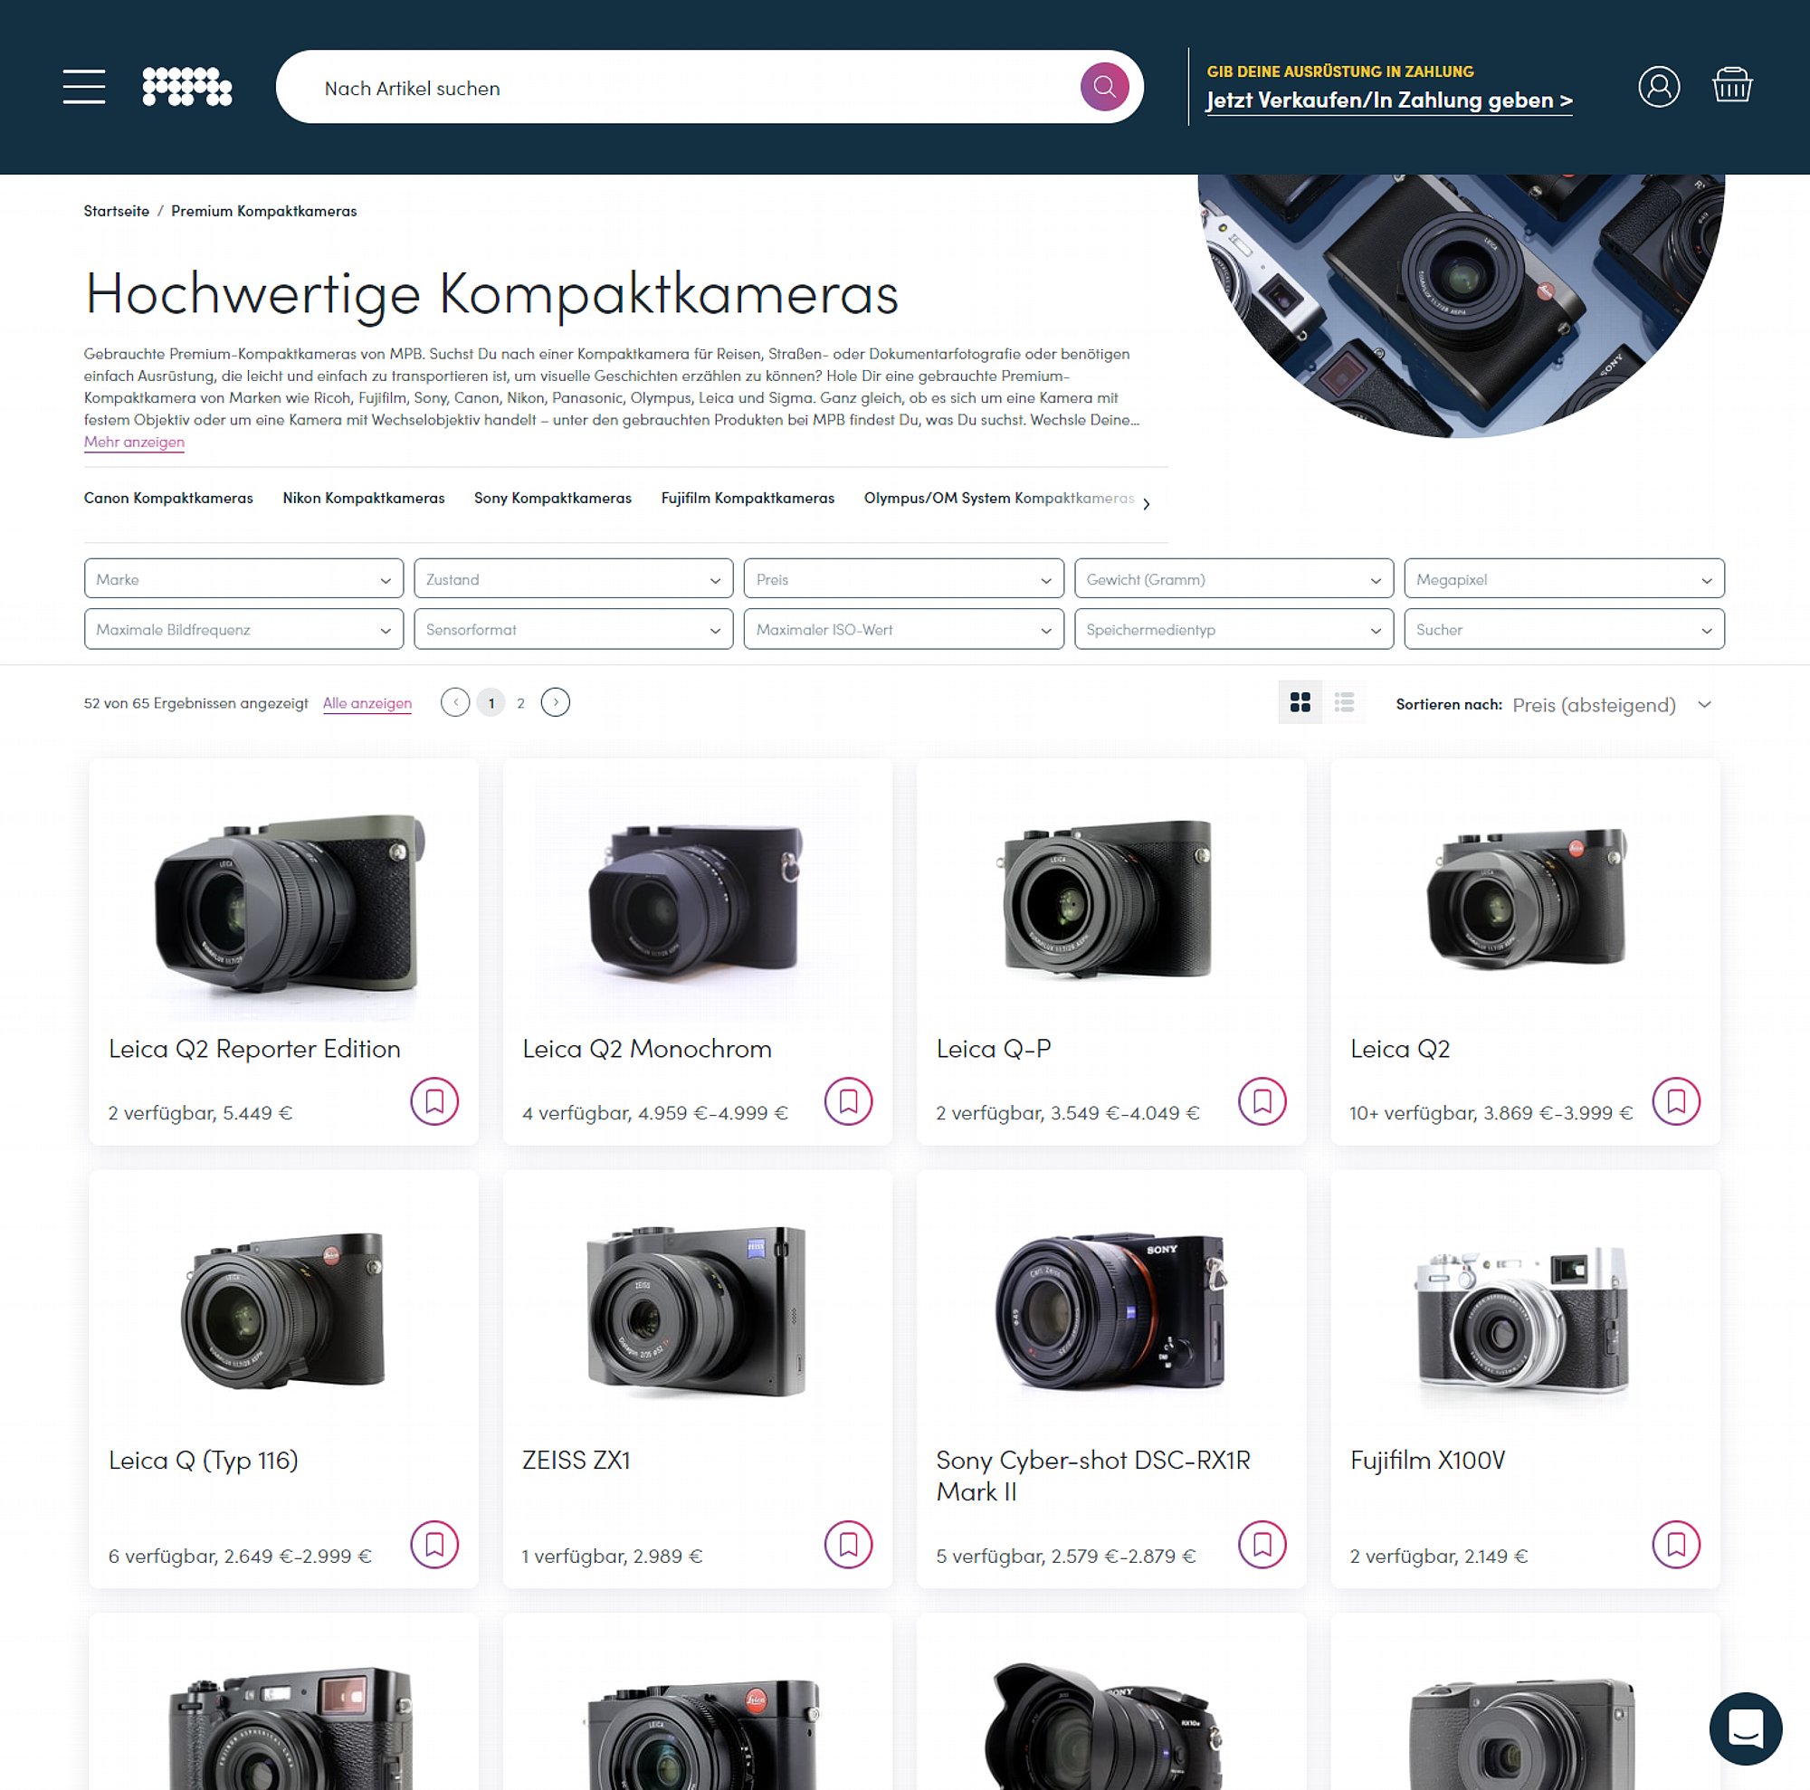Select Canon Kompaktkameras category
This screenshot has height=1790, width=1810.
(168, 498)
